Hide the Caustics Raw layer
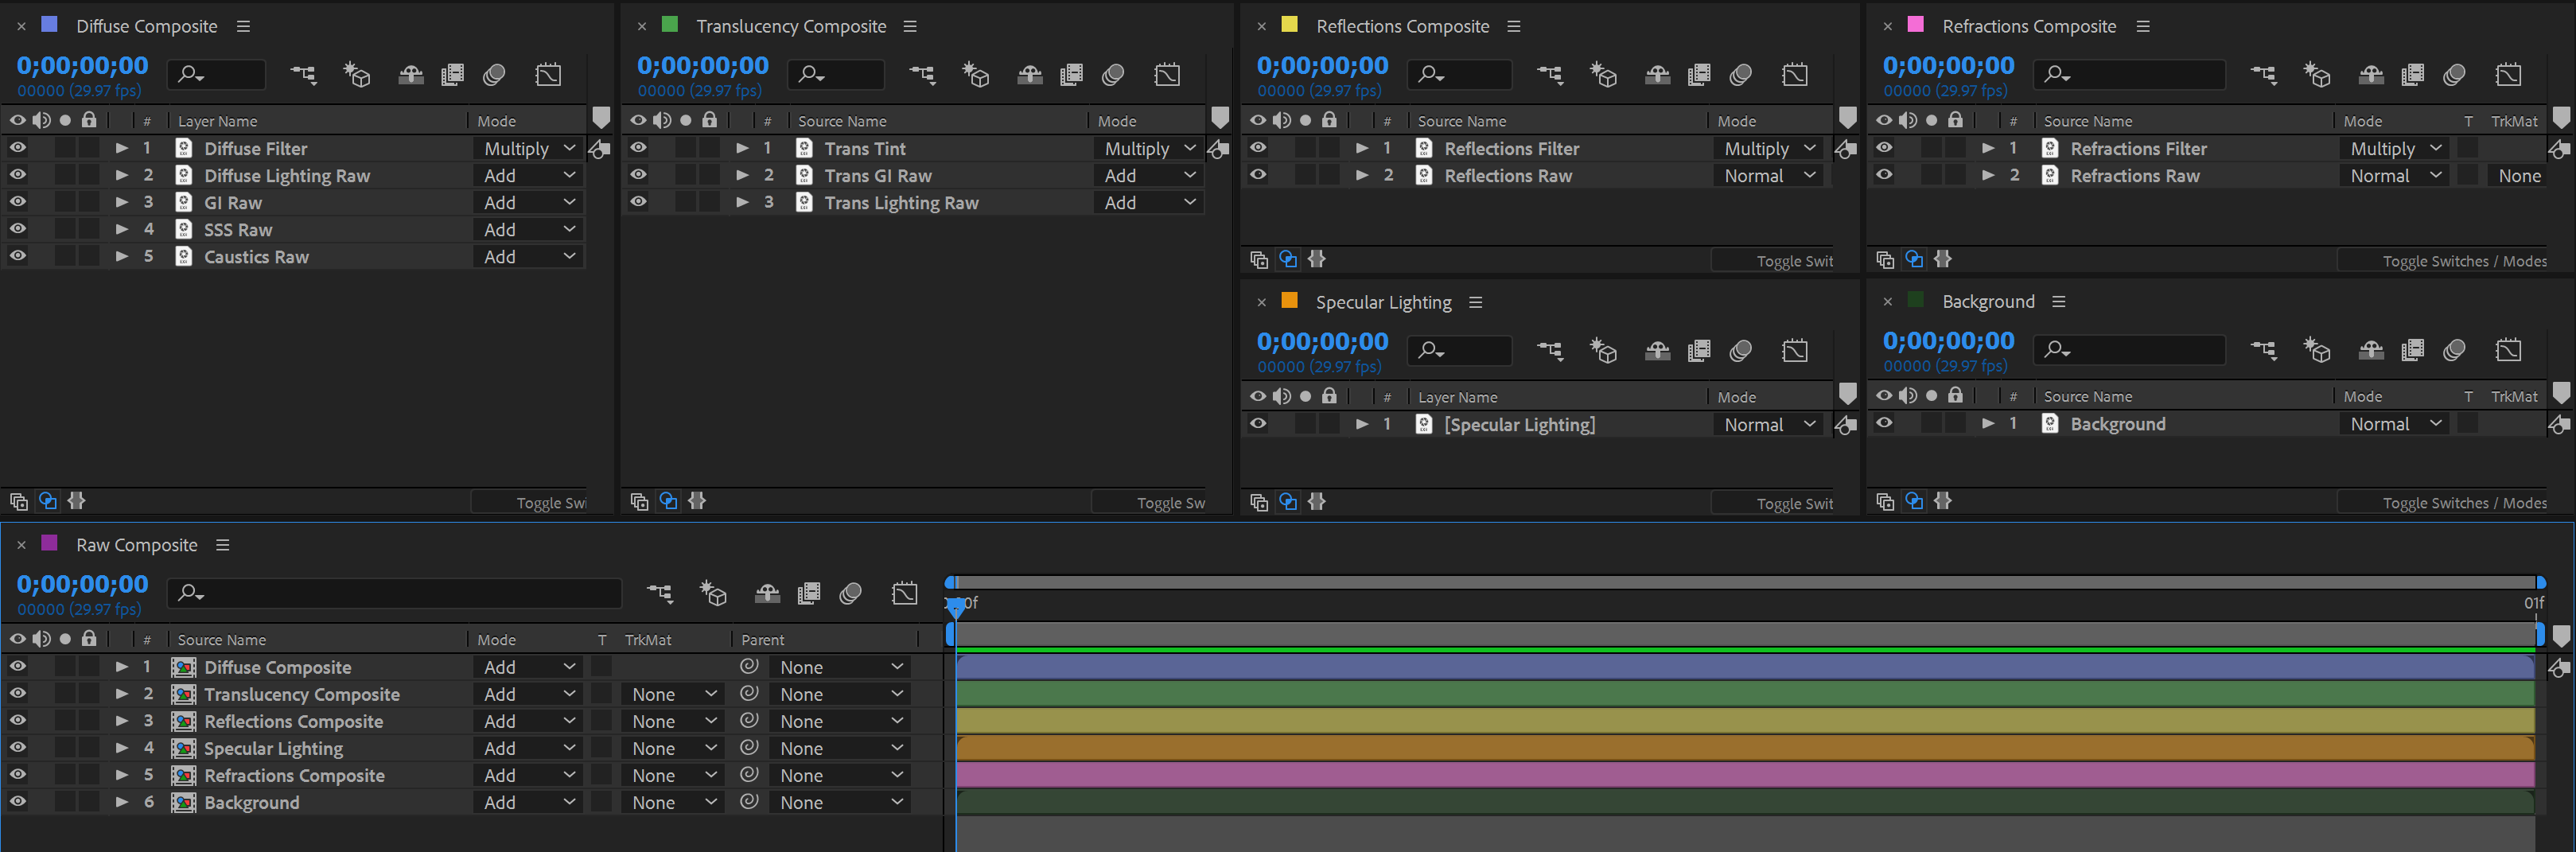The image size is (2576, 852). pos(18,255)
